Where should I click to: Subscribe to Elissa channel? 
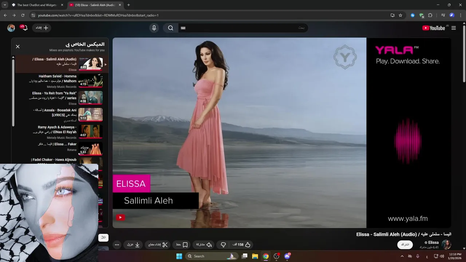click(405, 245)
